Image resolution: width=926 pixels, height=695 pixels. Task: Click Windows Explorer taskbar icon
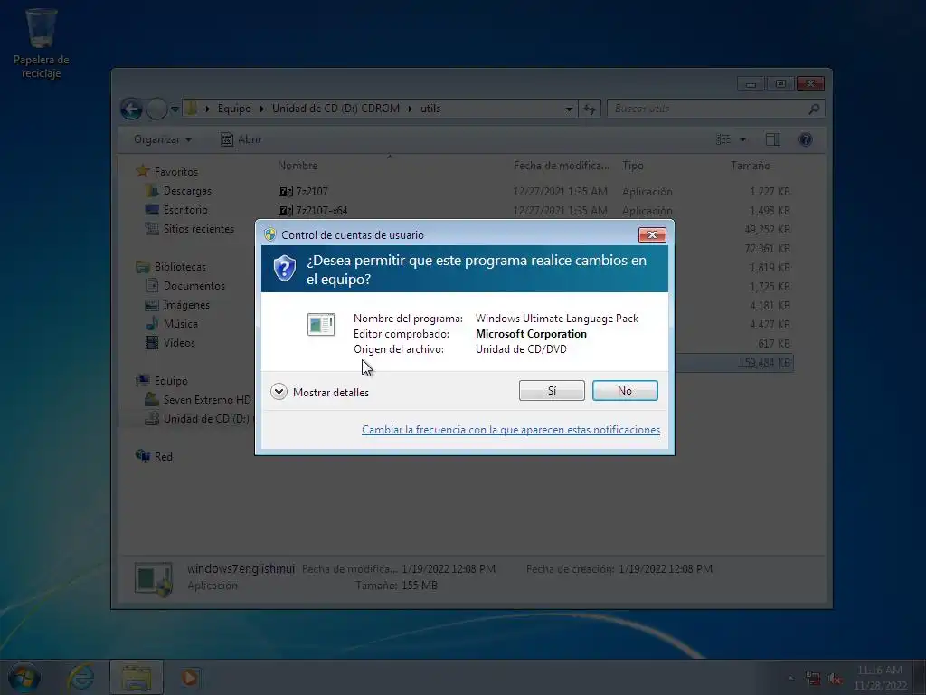coord(137,677)
